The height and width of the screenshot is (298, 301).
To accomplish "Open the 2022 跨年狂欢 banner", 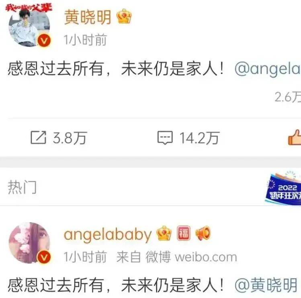I will [283, 188].
